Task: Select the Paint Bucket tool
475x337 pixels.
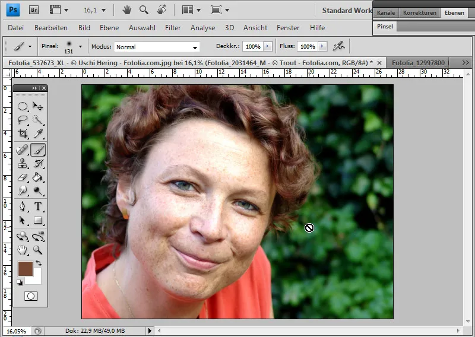Action: tap(38, 177)
